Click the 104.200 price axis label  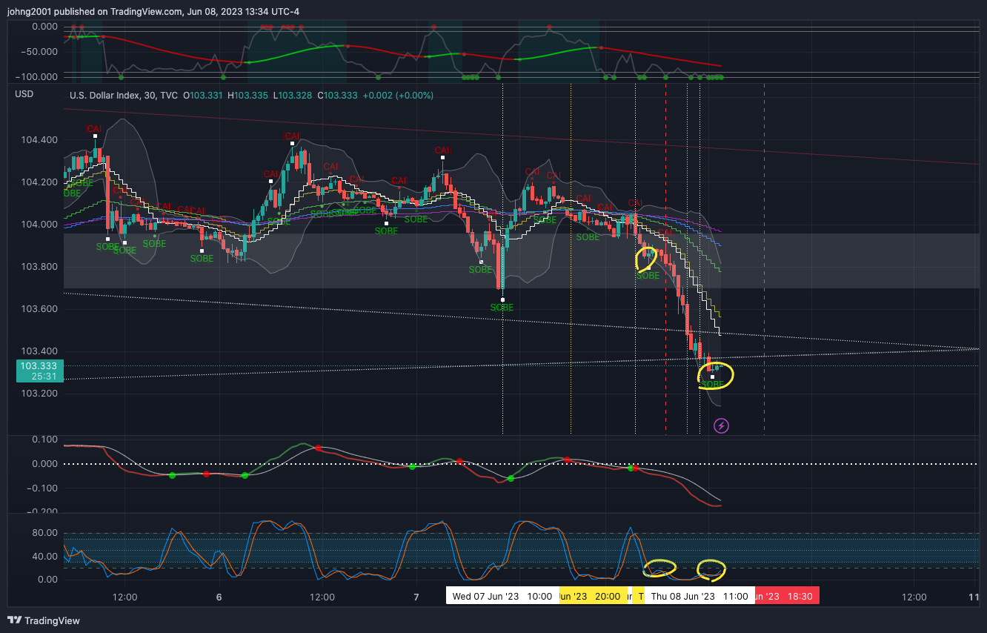[x=40, y=182]
